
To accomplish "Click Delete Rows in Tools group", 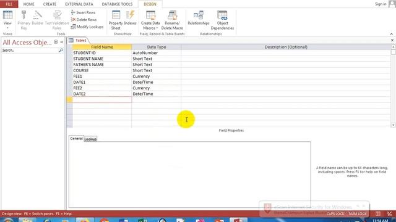I will pos(84,20).
